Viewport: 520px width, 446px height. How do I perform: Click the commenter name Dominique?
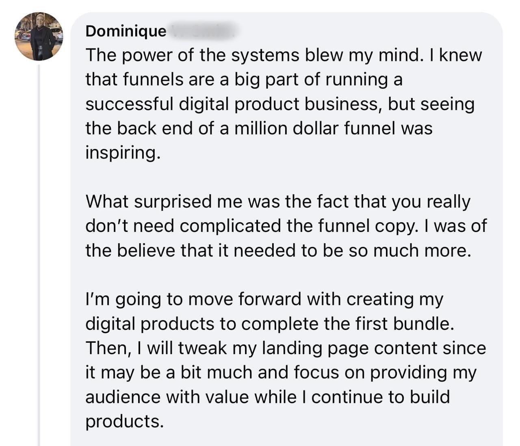click(126, 31)
